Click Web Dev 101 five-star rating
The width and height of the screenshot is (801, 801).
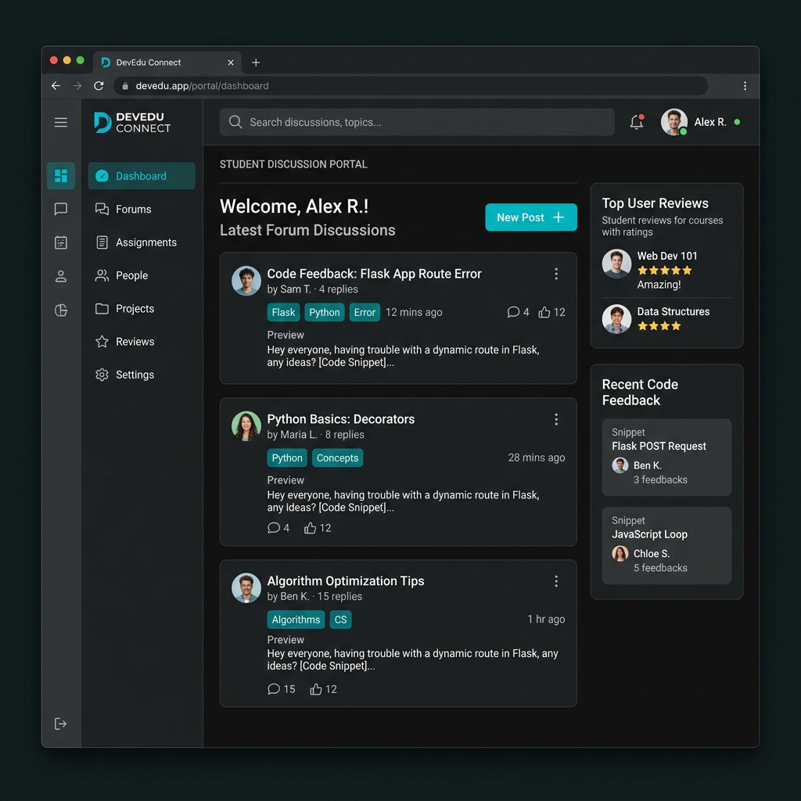click(665, 270)
